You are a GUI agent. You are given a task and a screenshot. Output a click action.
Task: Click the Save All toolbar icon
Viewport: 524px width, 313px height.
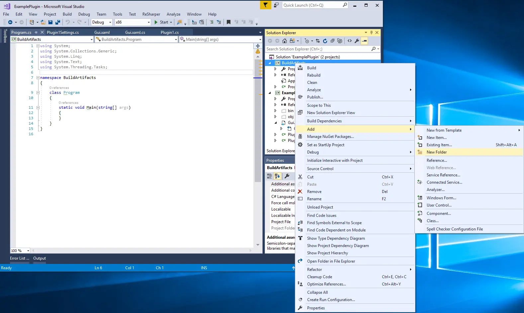coord(58,22)
